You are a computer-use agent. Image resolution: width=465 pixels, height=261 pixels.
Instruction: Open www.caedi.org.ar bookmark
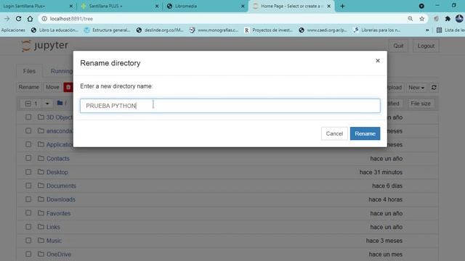(x=323, y=30)
